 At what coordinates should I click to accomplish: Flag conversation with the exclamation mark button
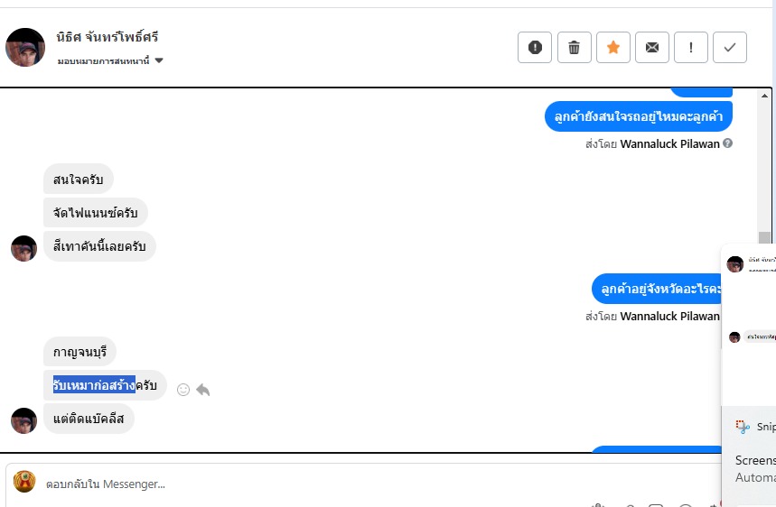click(691, 48)
